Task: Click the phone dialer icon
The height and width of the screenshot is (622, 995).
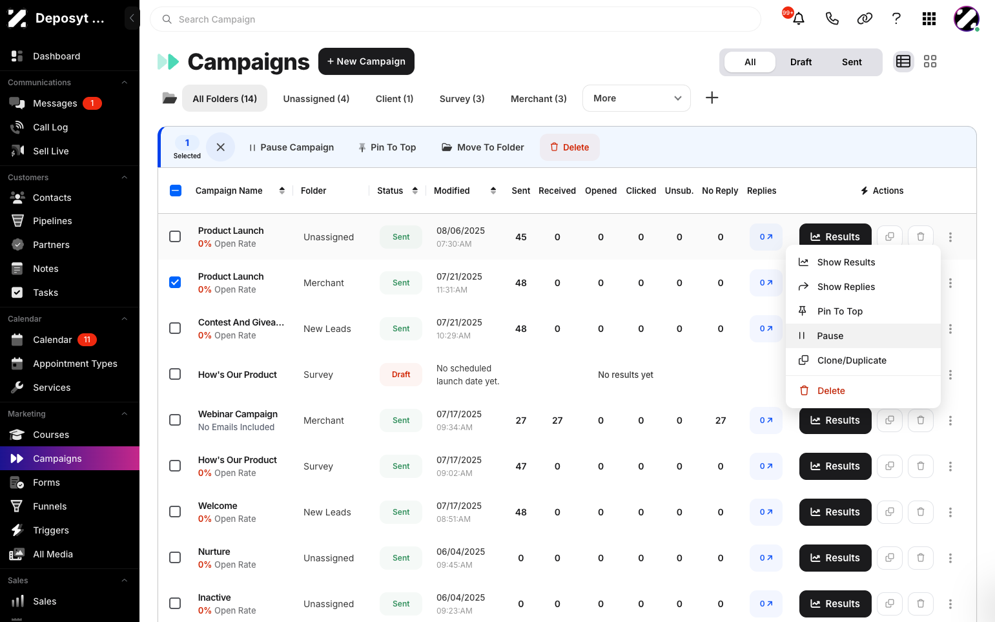Action: coord(832,19)
